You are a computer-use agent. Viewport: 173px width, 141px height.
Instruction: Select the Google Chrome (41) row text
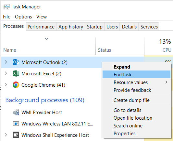tap(43, 85)
